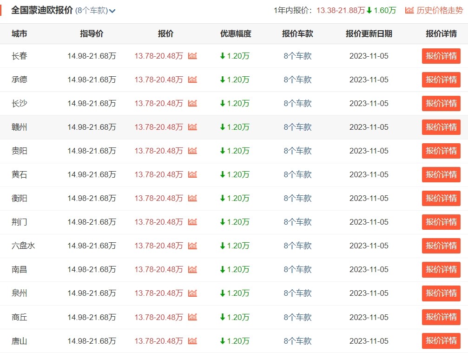Open the price trend chart icon for 赣州

(192, 127)
